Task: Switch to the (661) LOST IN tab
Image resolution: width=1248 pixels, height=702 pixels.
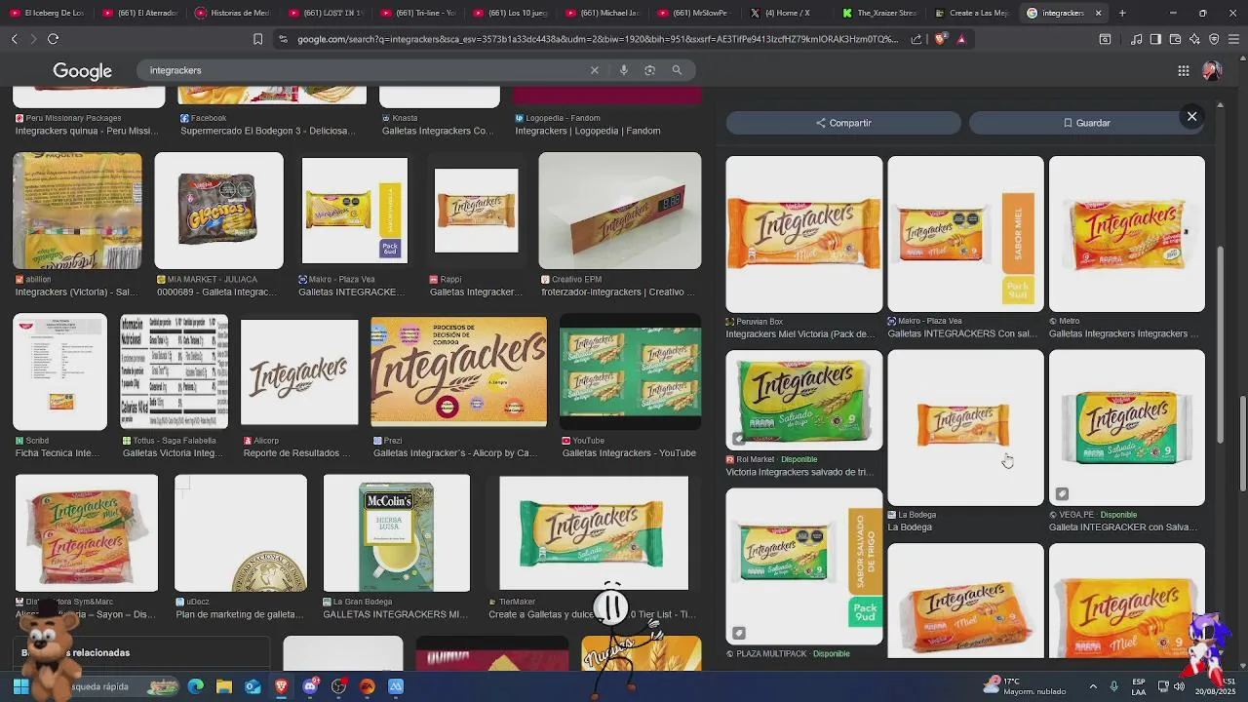Action: pyautogui.click(x=326, y=13)
